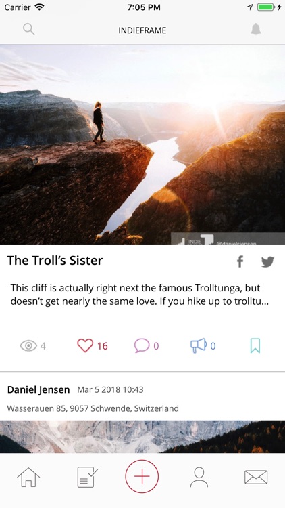
Task: Go to the Home tab
Action: 28,477
